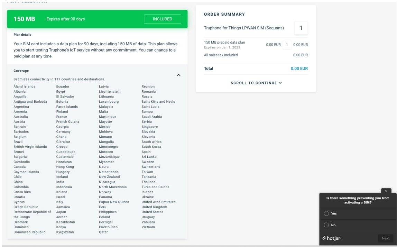Select the Yes radio option
This screenshot has height=247, width=397.
point(326,213)
